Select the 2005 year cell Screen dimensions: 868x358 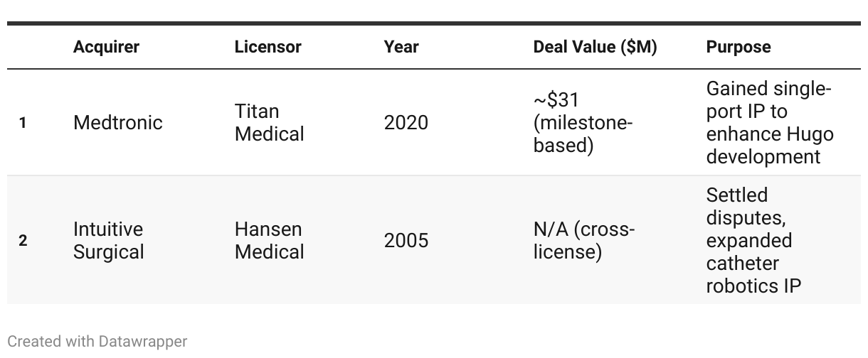406,240
